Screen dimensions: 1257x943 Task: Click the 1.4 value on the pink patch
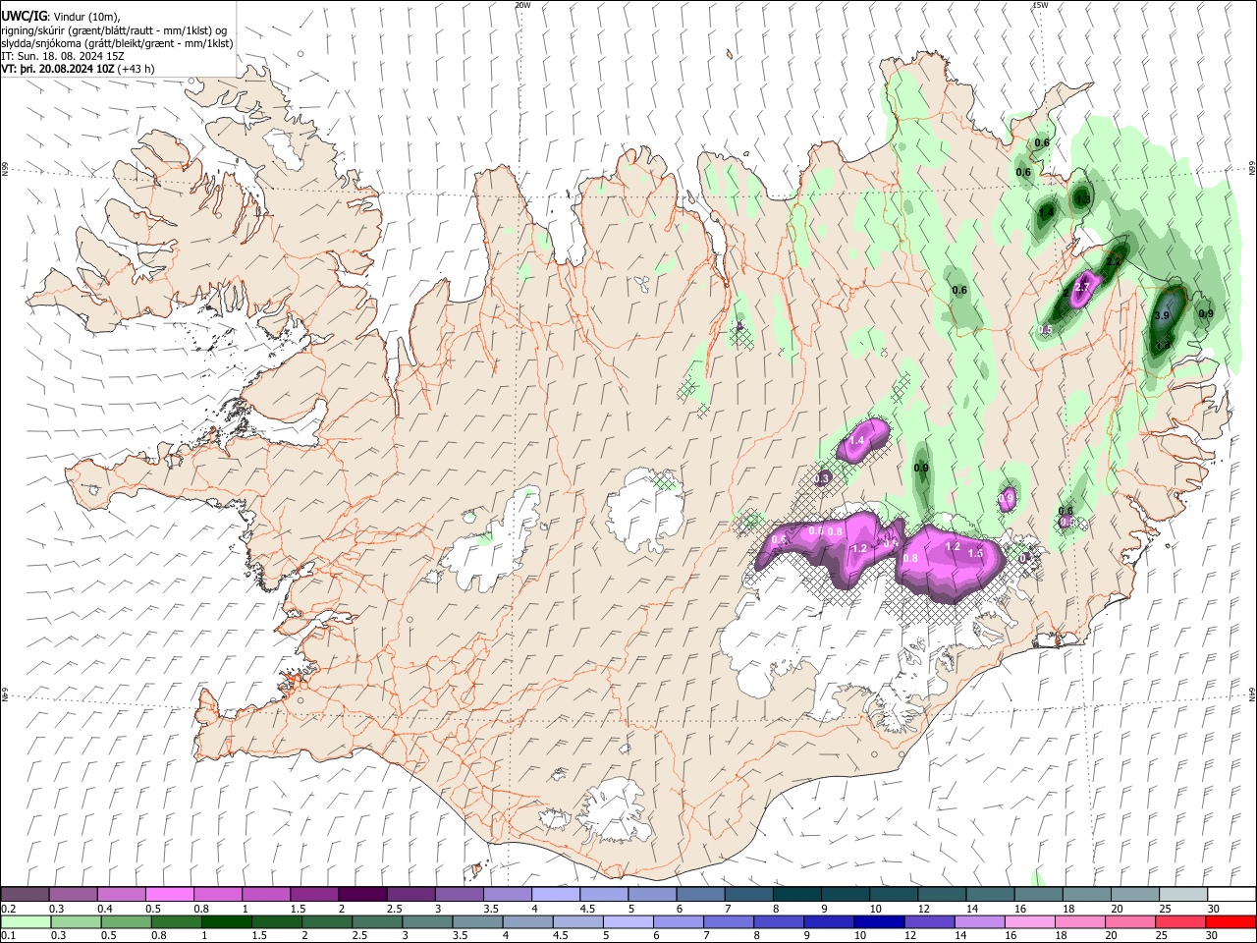pyautogui.click(x=857, y=441)
